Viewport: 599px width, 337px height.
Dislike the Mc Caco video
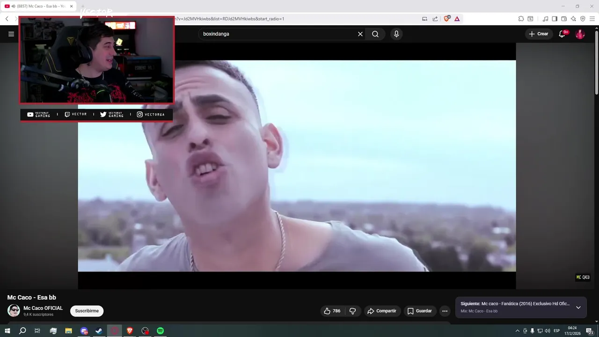pyautogui.click(x=353, y=311)
